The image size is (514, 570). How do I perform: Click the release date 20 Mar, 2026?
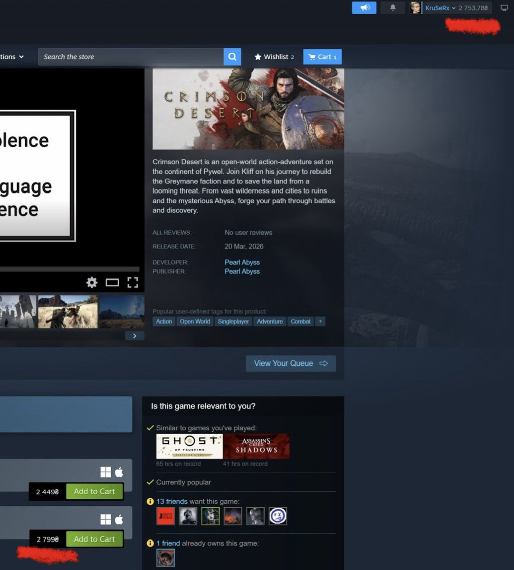(x=244, y=247)
